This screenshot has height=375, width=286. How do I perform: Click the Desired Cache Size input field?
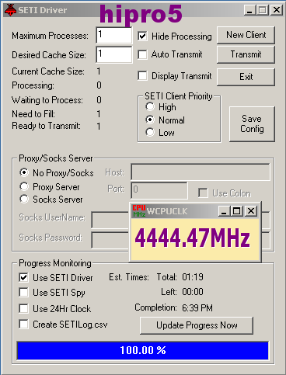[114, 54]
